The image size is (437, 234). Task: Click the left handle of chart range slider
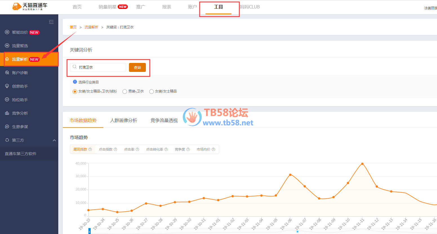(x=90, y=231)
